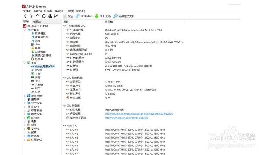271x155 pixels.
Task: Expand the 操作系统 tree node
Action: click(25, 96)
